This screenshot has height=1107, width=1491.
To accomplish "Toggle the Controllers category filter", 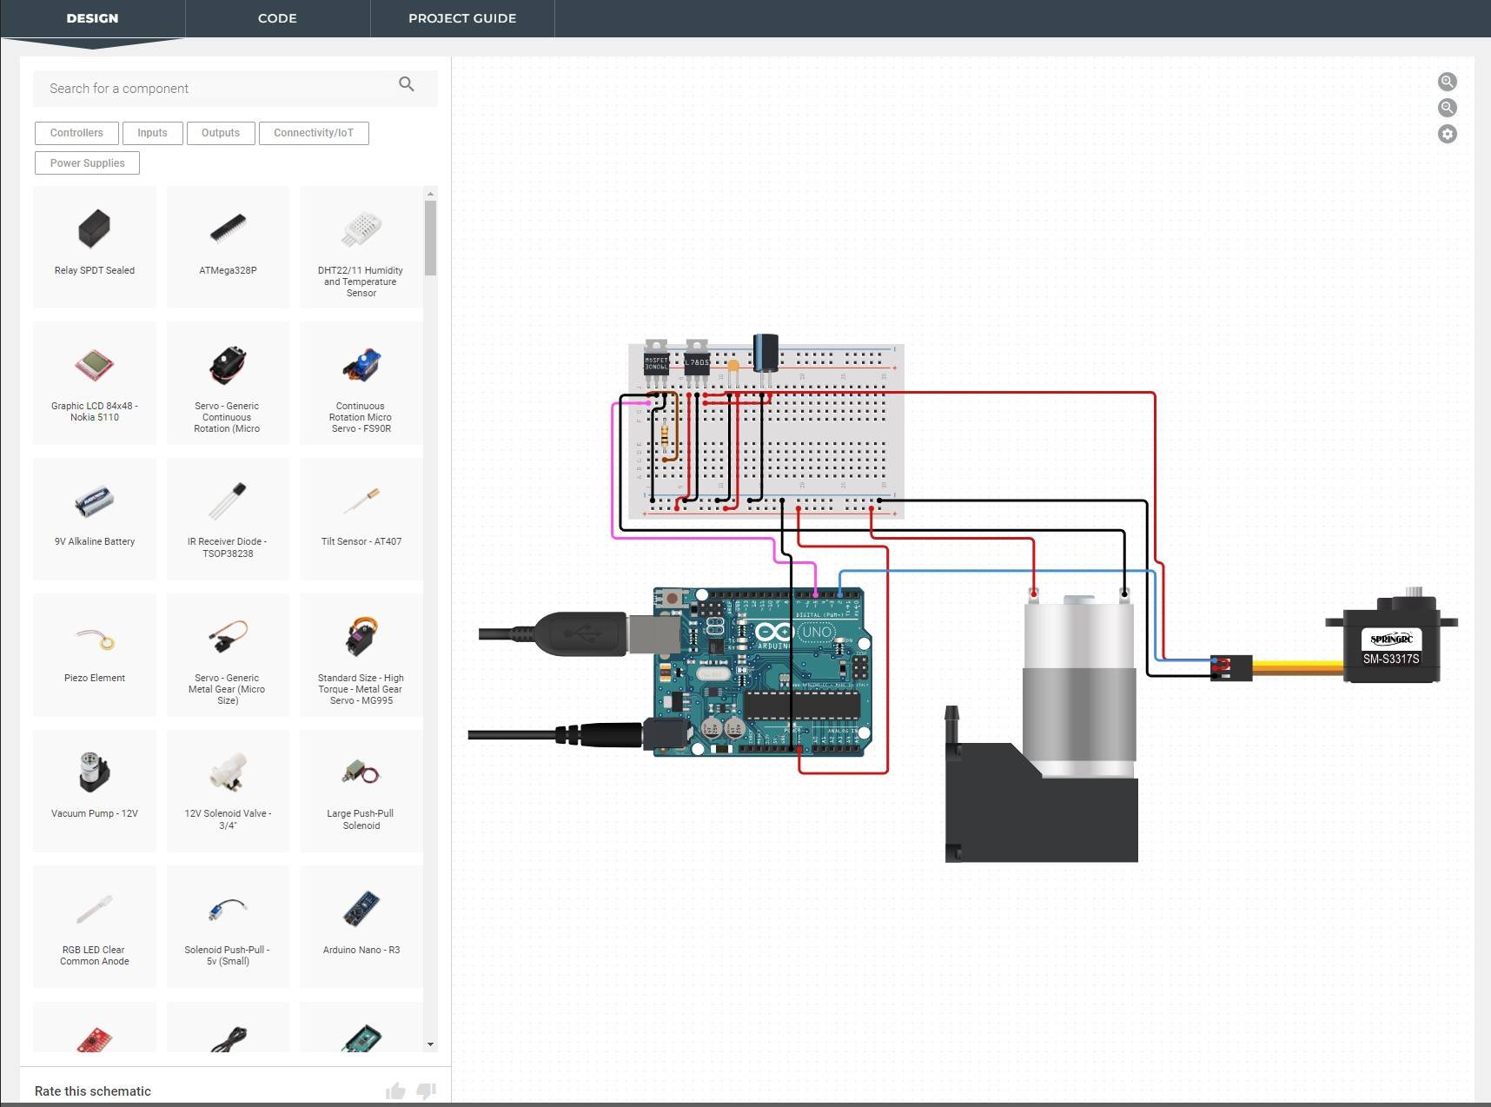I will pos(76,133).
